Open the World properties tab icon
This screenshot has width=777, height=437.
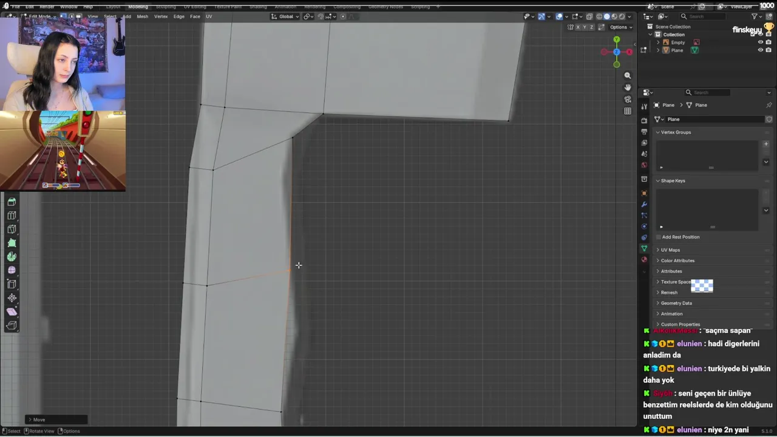644,165
